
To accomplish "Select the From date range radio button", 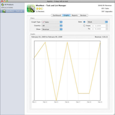I will (84, 26).
